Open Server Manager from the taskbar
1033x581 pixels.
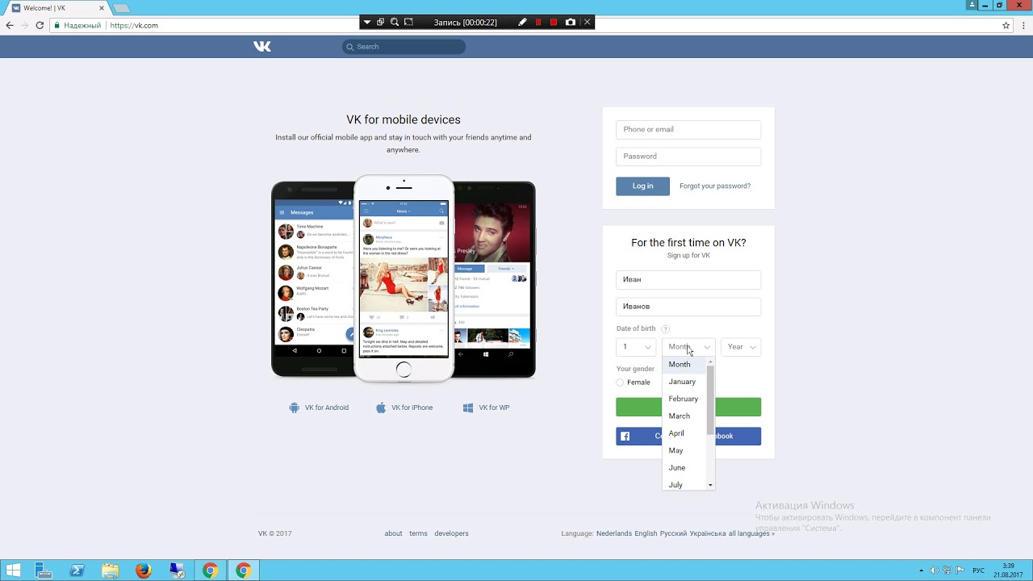click(x=44, y=571)
